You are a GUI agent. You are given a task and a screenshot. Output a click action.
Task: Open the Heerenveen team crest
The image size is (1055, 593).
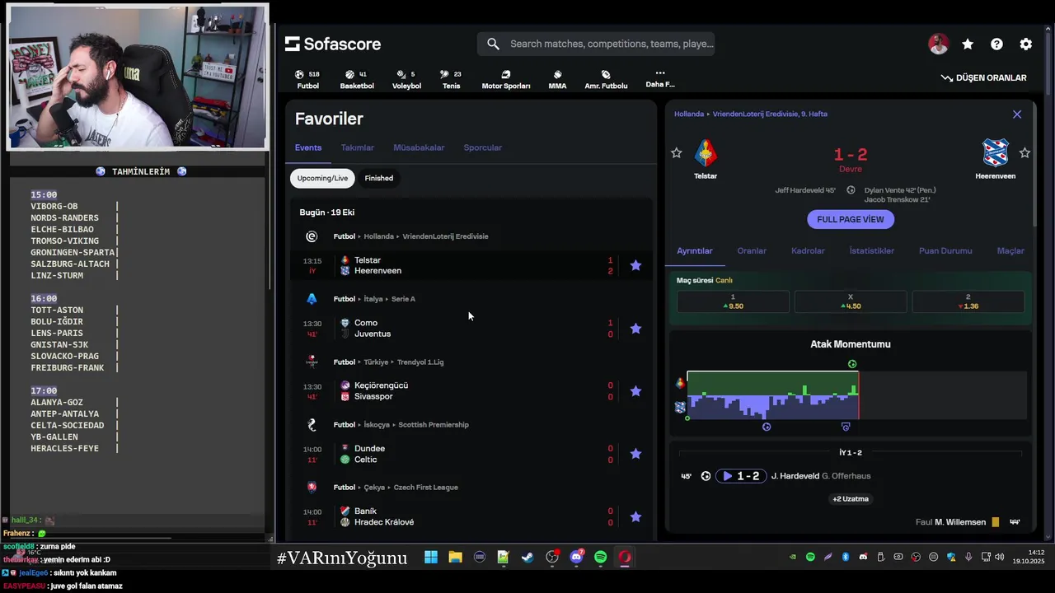(996, 153)
